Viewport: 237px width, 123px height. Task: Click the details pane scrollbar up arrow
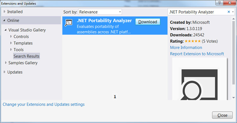234,19
